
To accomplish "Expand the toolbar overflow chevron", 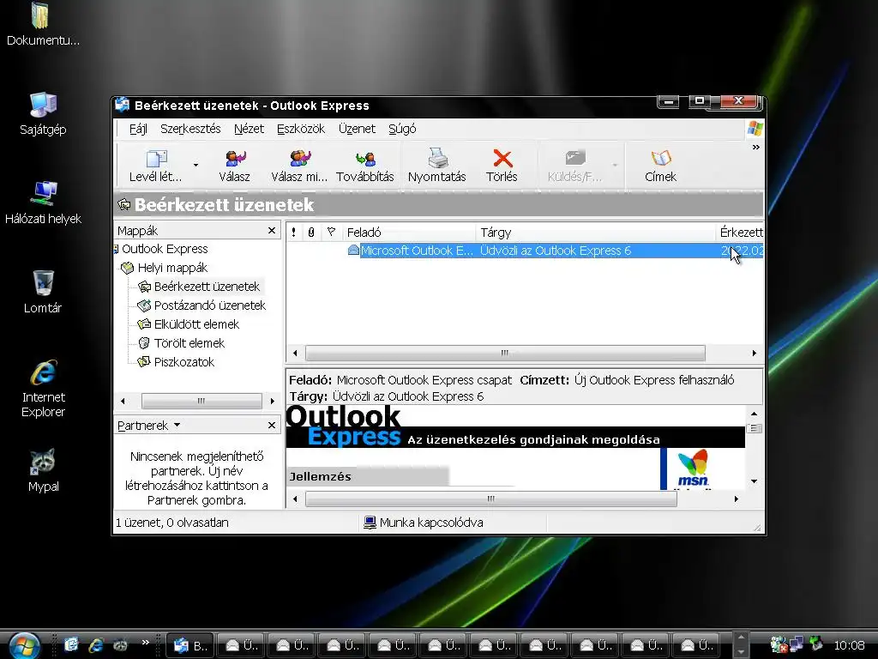I will 756,148.
